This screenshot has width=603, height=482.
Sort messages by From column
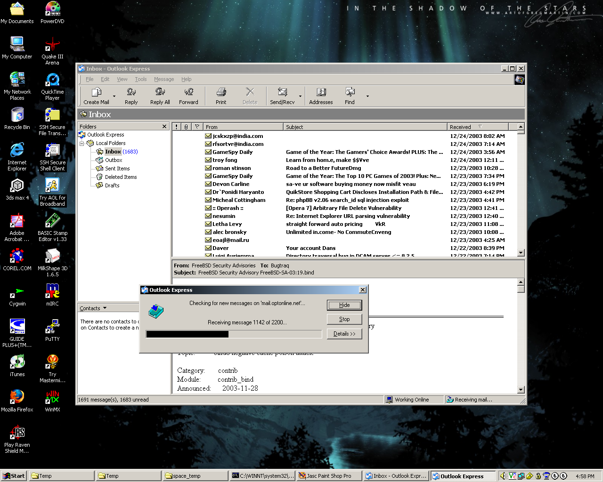point(243,127)
